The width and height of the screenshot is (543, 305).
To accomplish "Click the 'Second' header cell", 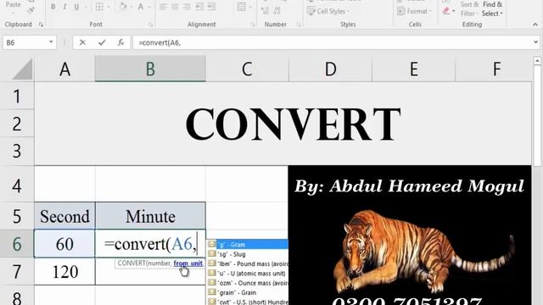I will pos(64,217).
